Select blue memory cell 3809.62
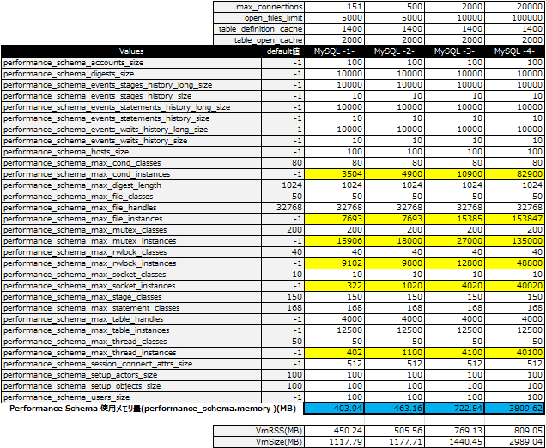The image size is (546, 448). pos(514,409)
